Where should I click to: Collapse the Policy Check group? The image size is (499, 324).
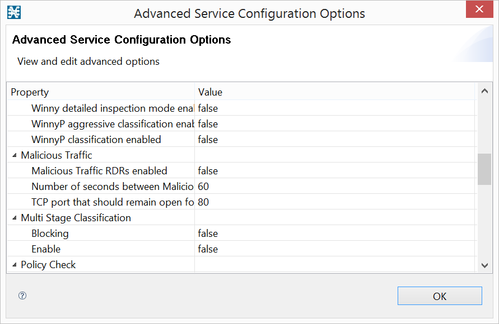pyautogui.click(x=15, y=265)
